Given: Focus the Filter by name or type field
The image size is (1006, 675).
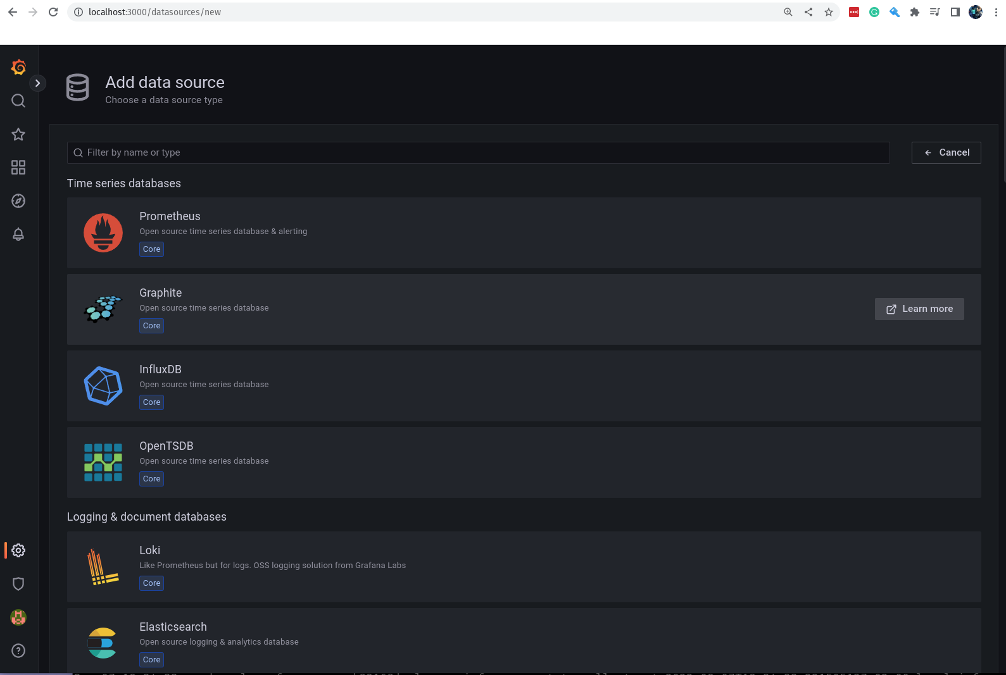Looking at the screenshot, I should coord(478,152).
